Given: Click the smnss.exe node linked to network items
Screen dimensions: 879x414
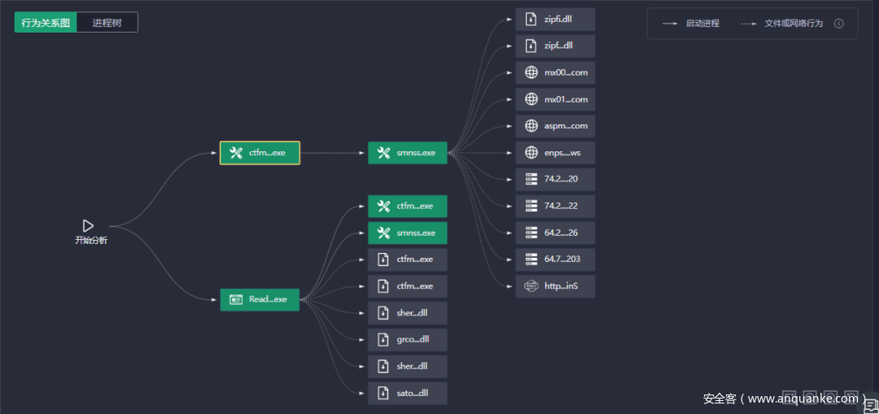Looking at the screenshot, I should coord(407,153).
